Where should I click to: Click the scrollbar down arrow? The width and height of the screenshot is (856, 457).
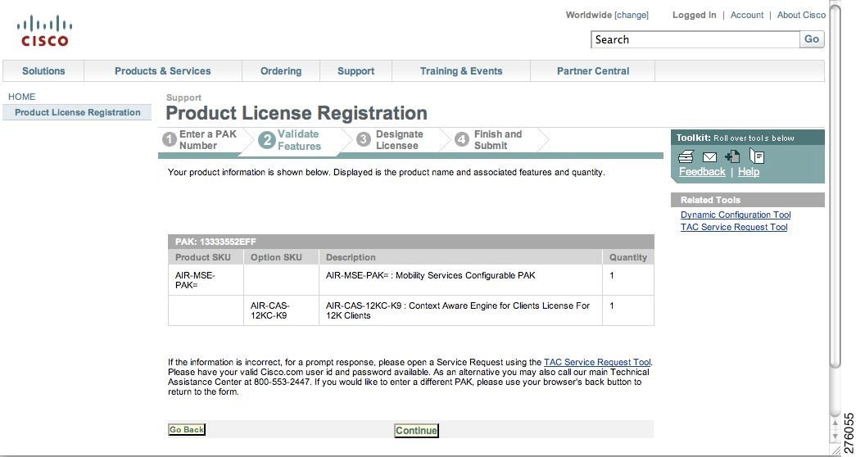[834, 437]
